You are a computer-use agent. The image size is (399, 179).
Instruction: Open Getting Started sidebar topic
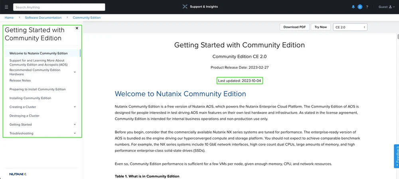coord(21,124)
